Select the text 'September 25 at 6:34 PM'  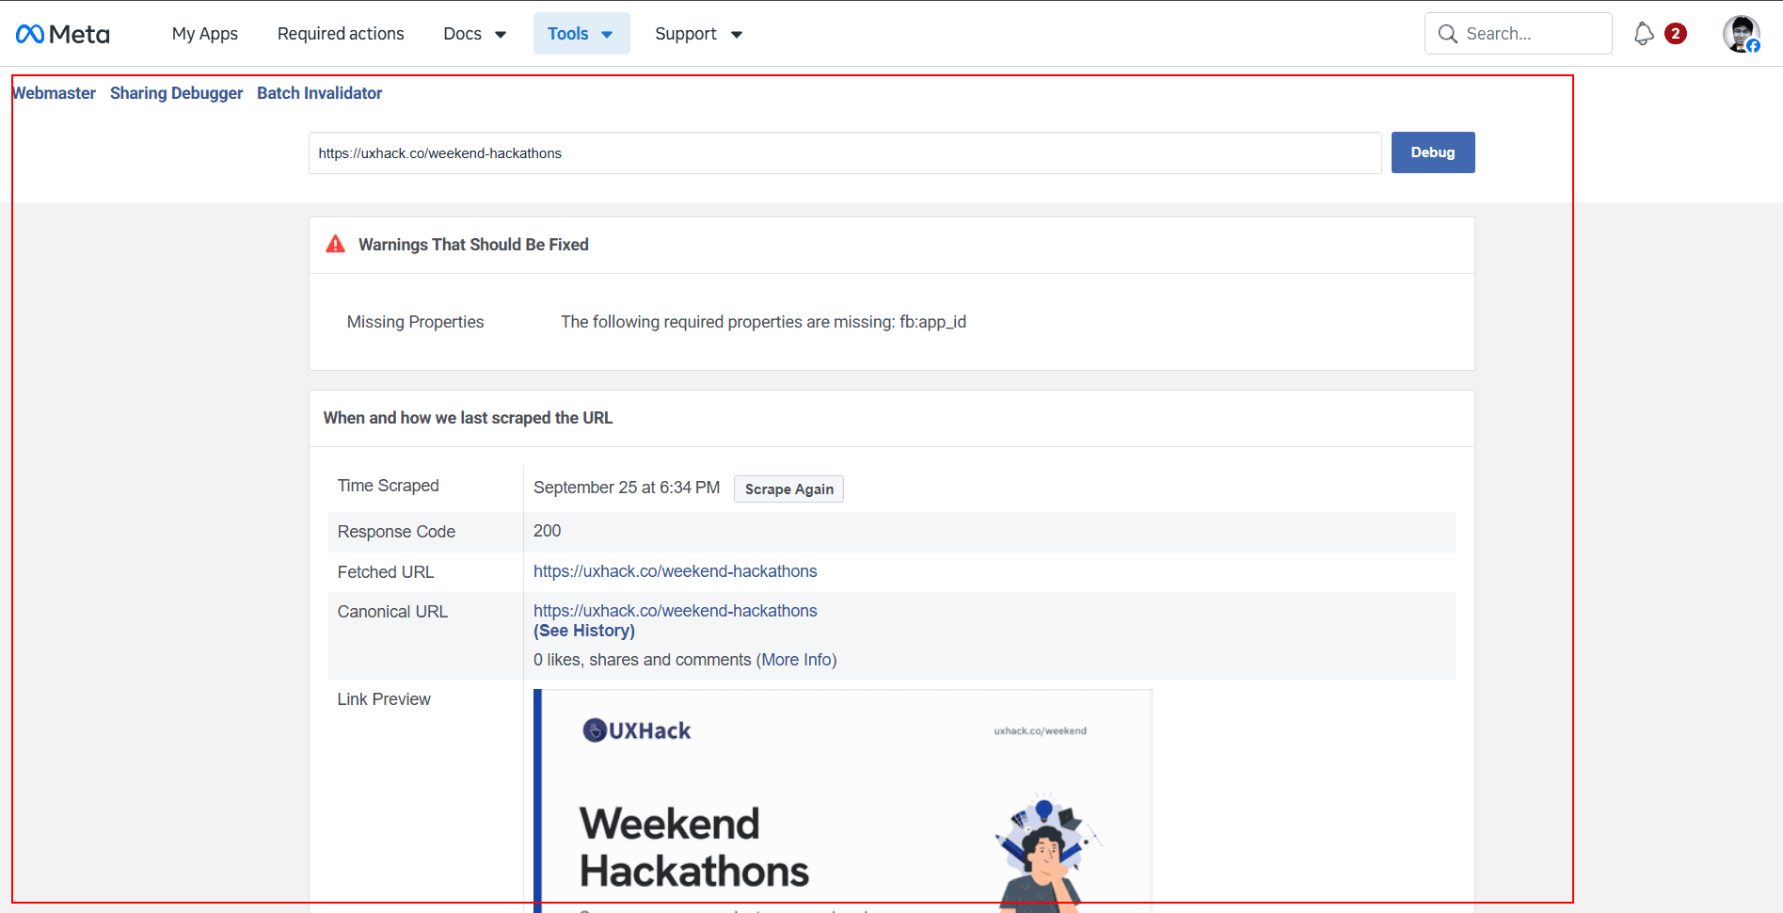click(627, 488)
